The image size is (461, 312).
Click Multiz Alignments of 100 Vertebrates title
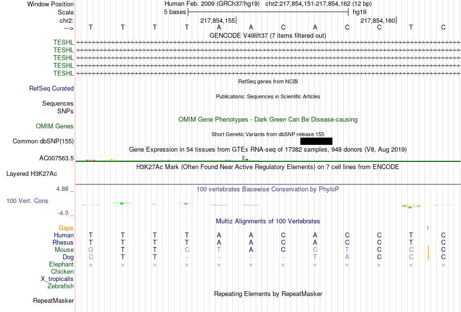(x=268, y=221)
